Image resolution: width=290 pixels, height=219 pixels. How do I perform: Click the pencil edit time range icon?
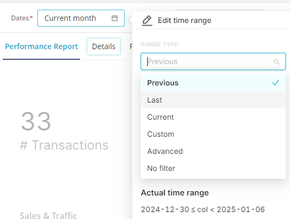[x=147, y=21]
